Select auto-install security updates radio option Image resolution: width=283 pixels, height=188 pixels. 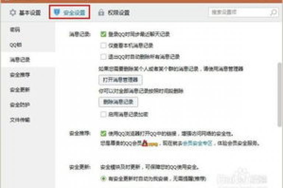(103, 179)
